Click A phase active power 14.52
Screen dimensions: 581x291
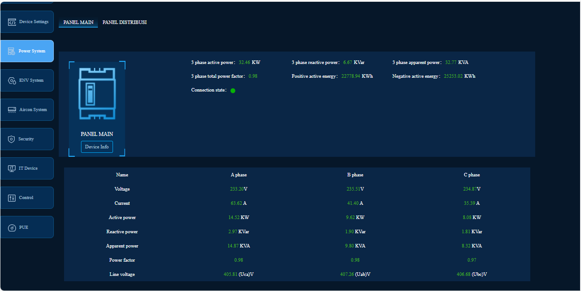tap(234, 218)
